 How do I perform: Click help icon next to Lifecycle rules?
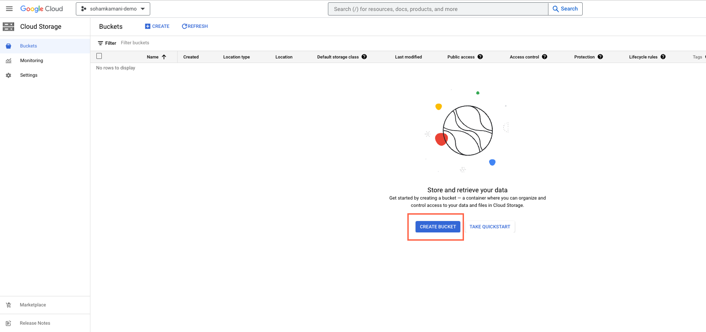pyautogui.click(x=663, y=57)
